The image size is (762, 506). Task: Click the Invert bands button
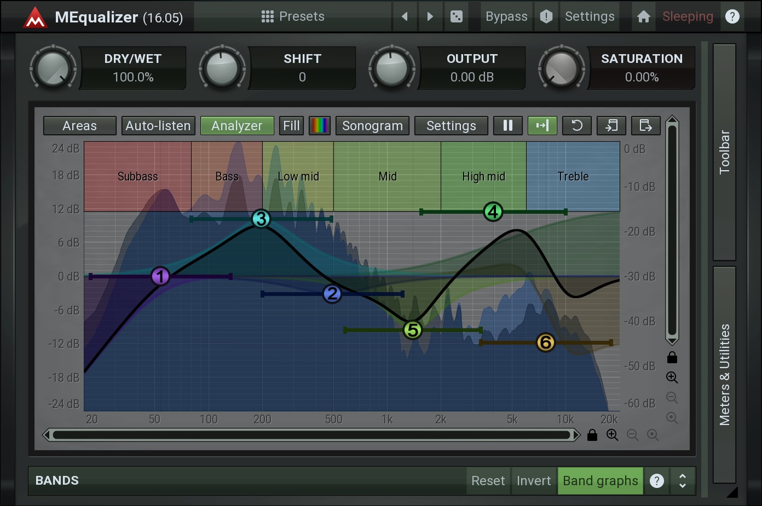tap(534, 481)
